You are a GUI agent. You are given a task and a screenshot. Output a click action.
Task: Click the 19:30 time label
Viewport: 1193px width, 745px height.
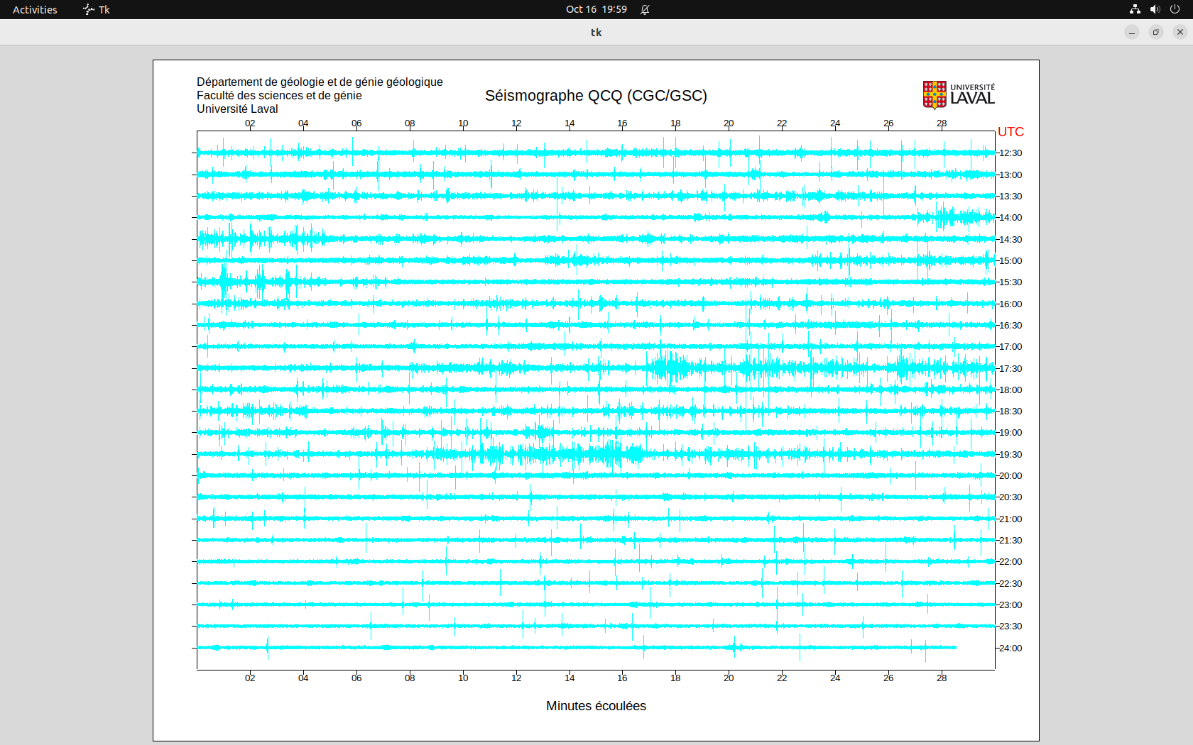1010,455
